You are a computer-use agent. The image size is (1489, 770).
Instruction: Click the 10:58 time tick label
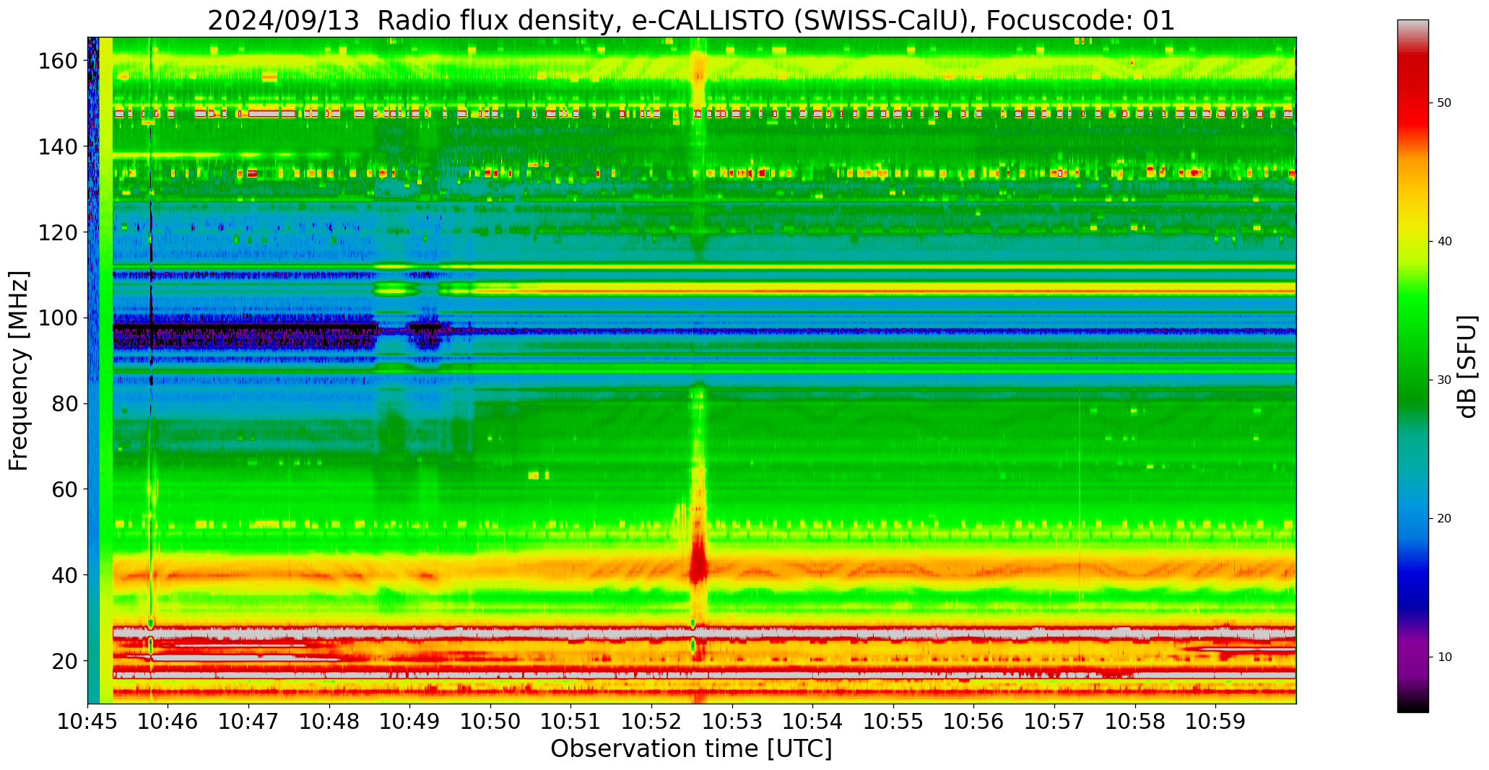click(x=1134, y=722)
